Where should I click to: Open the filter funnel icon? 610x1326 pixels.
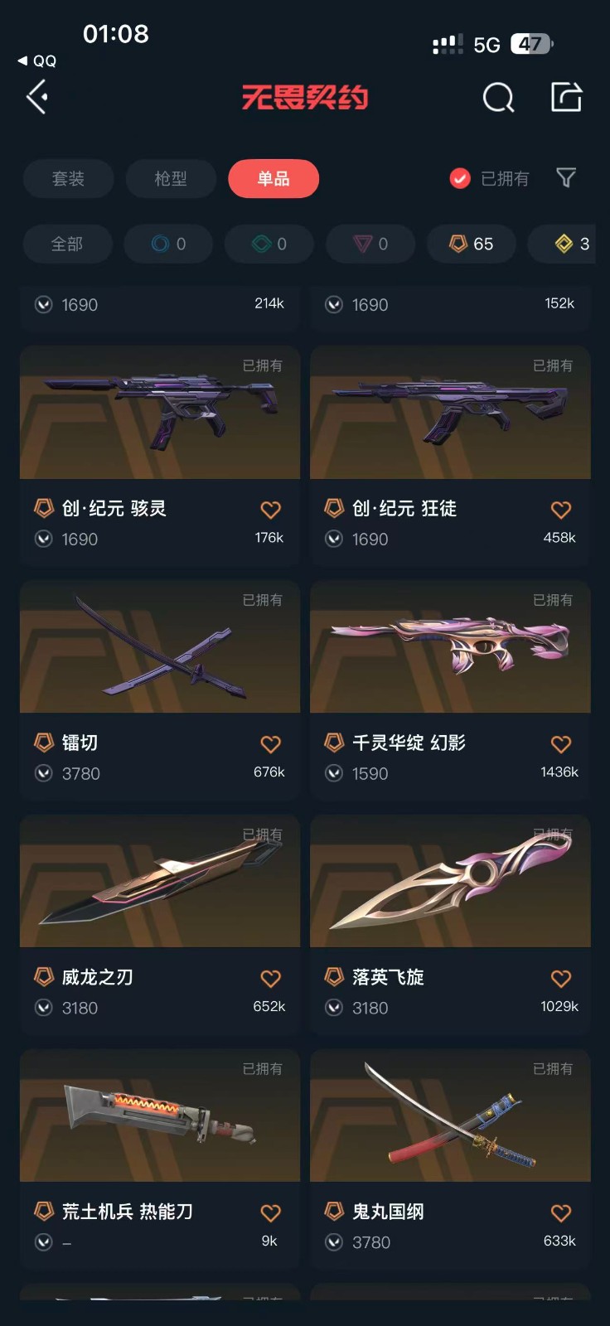click(x=566, y=178)
